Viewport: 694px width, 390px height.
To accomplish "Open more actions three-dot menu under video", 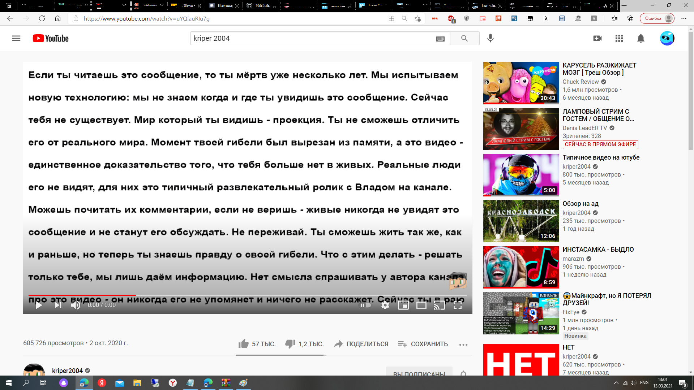I will click(x=463, y=344).
